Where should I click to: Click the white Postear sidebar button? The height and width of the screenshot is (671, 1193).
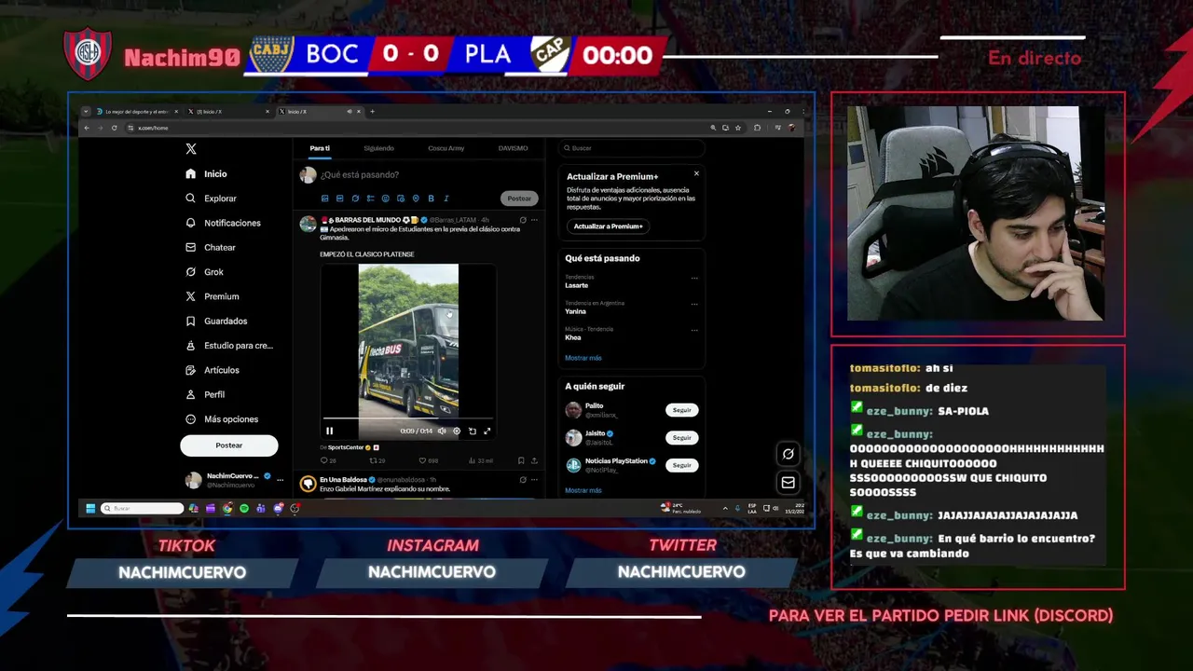click(x=228, y=445)
